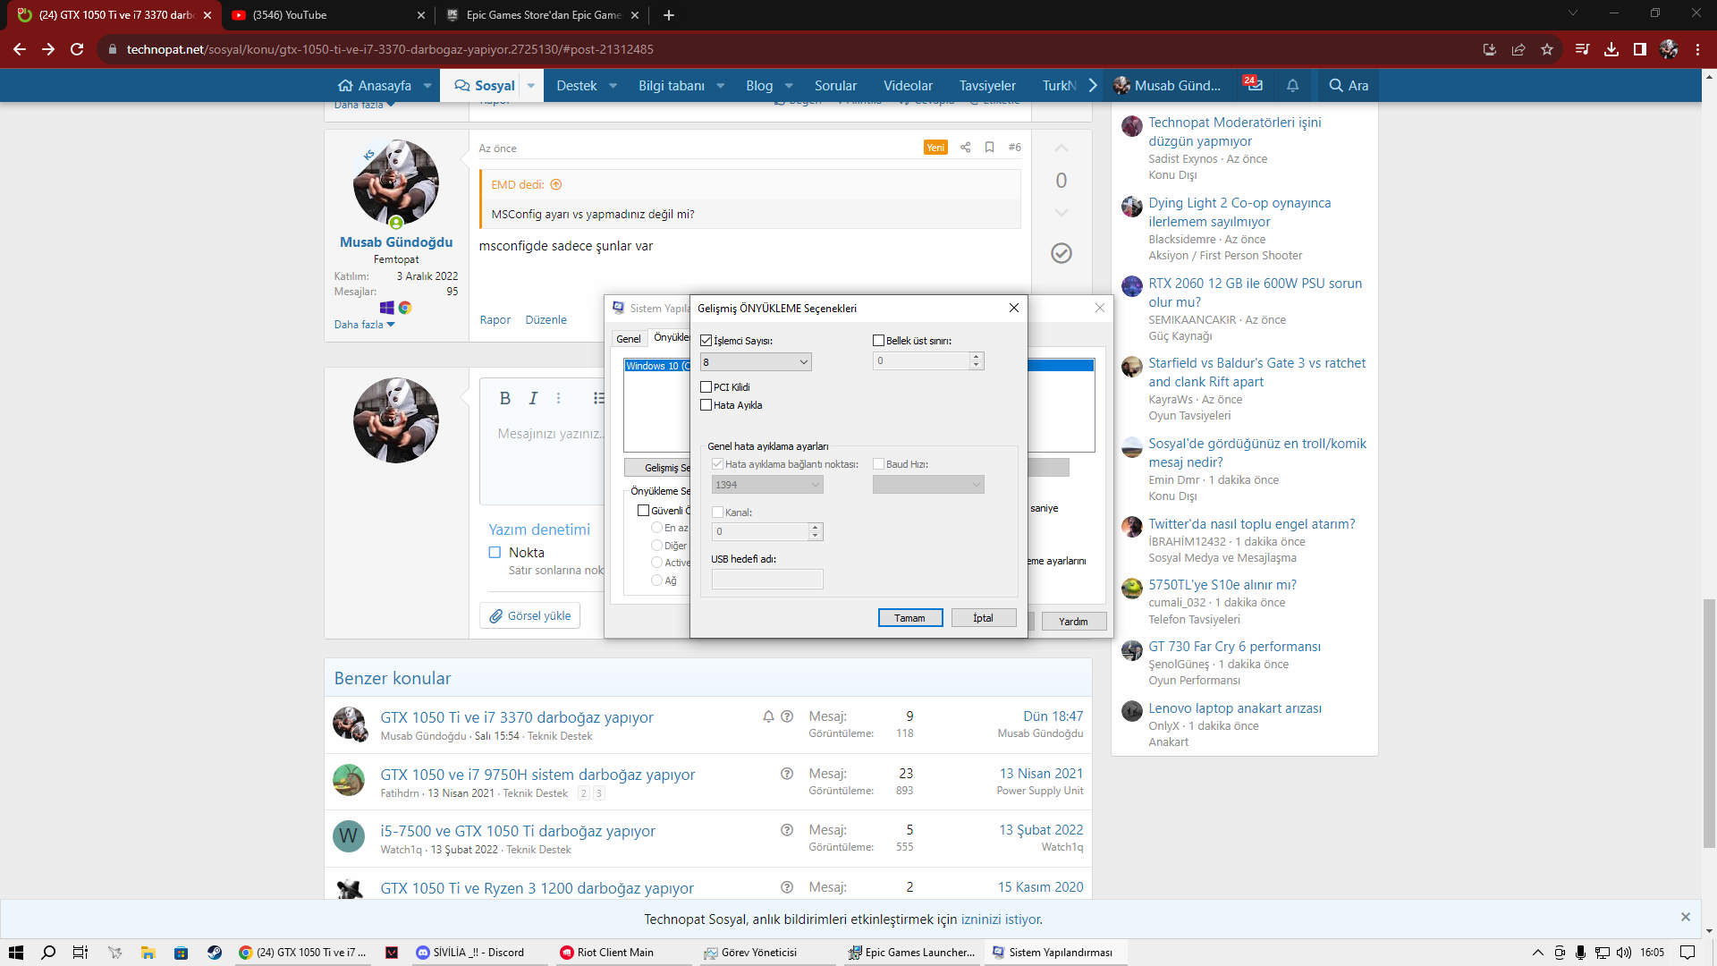Click the Bold formatting icon in the editor

(x=504, y=399)
